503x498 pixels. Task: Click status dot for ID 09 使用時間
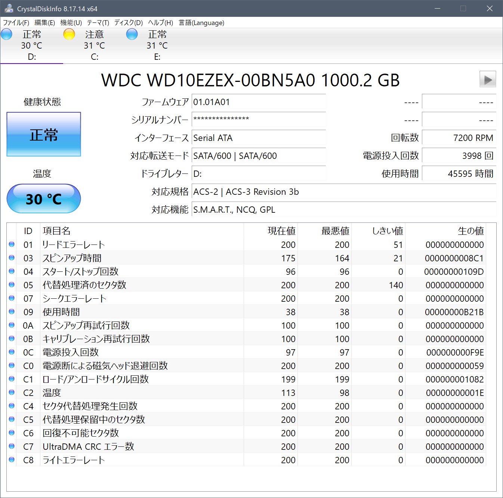click(x=12, y=311)
